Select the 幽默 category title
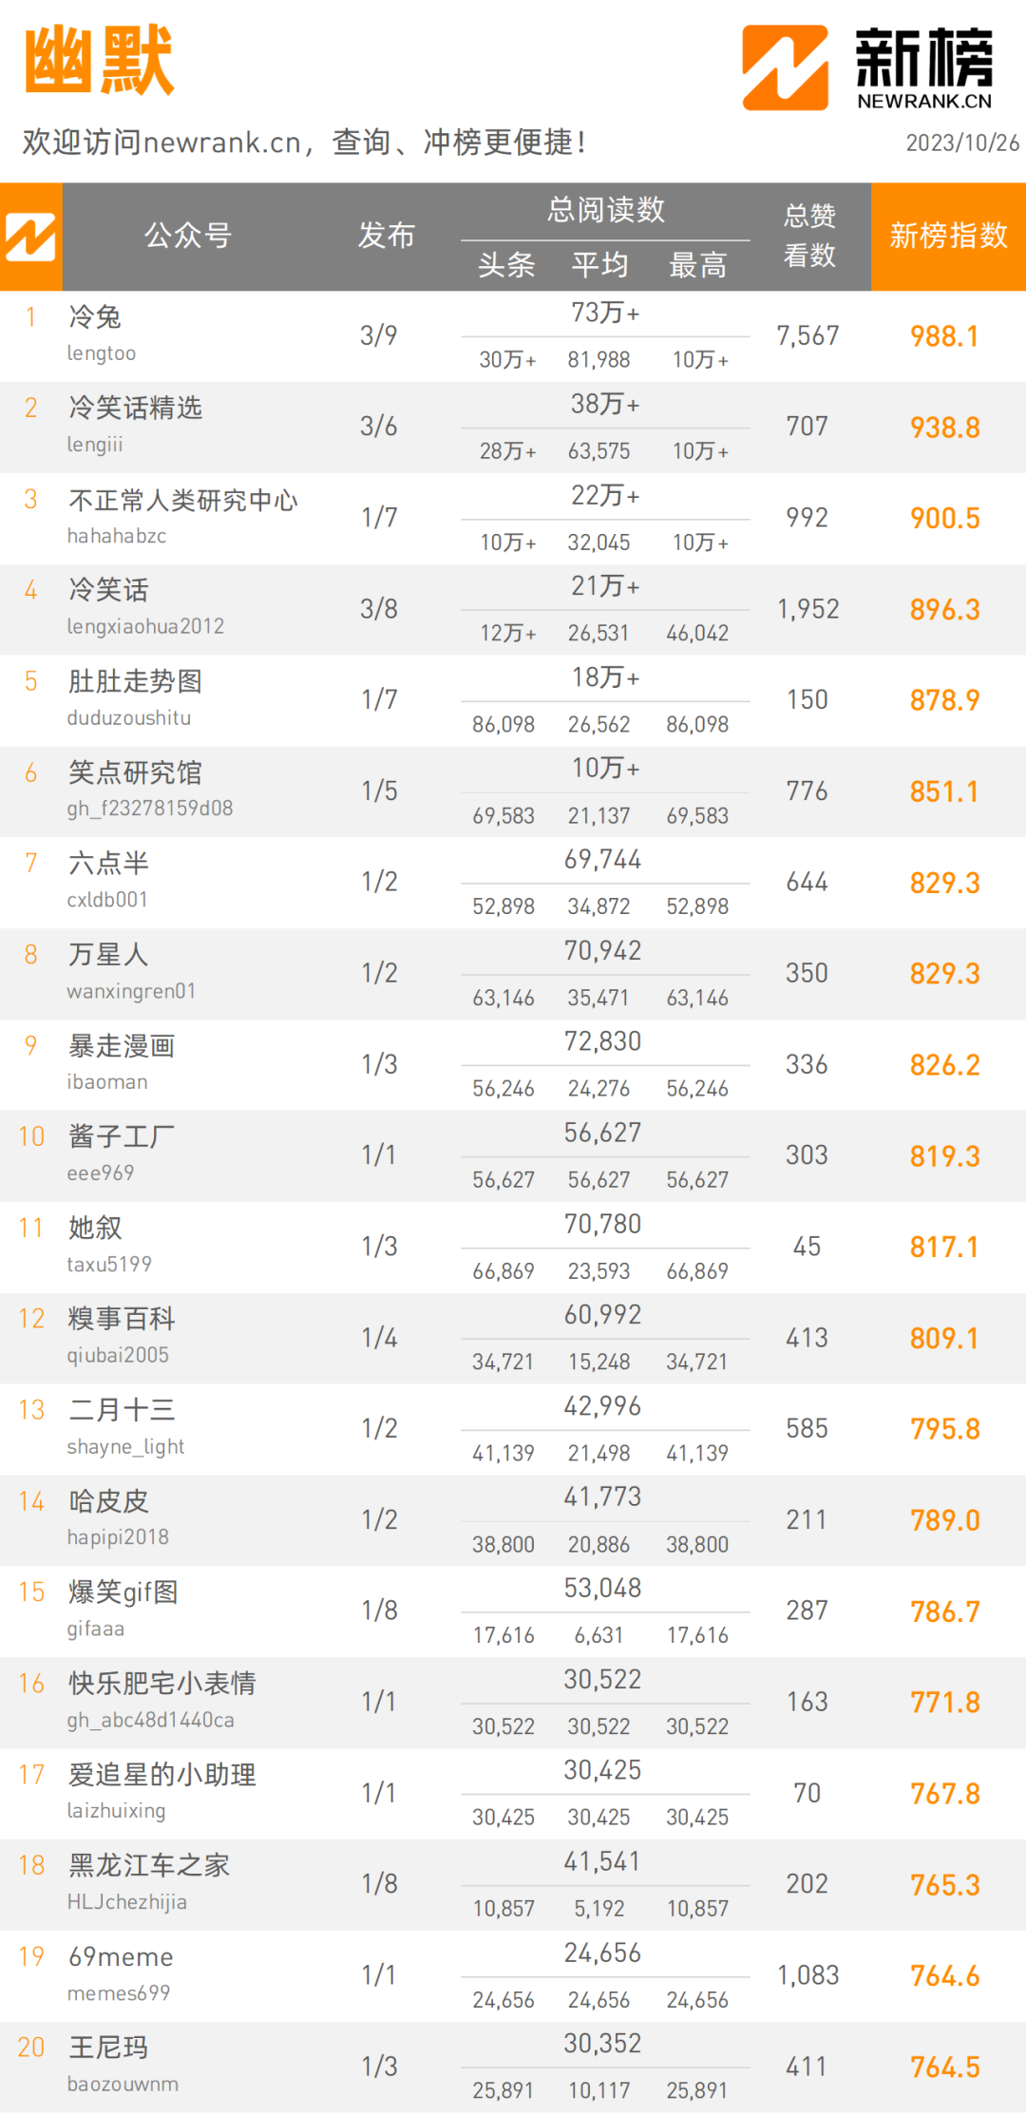 (x=99, y=60)
